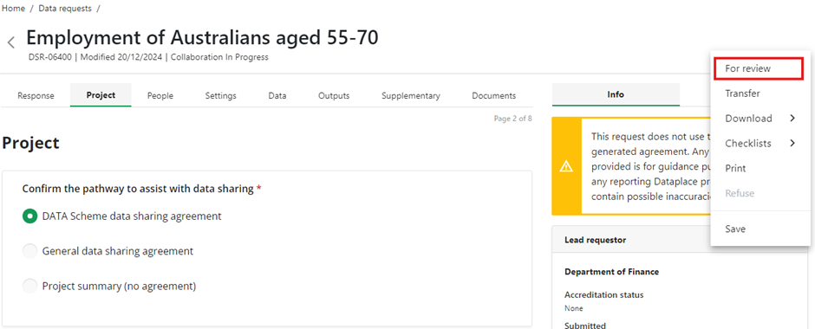Click the back arrow beside the request title
Viewport: 815px width, 329px height.
pos(11,43)
